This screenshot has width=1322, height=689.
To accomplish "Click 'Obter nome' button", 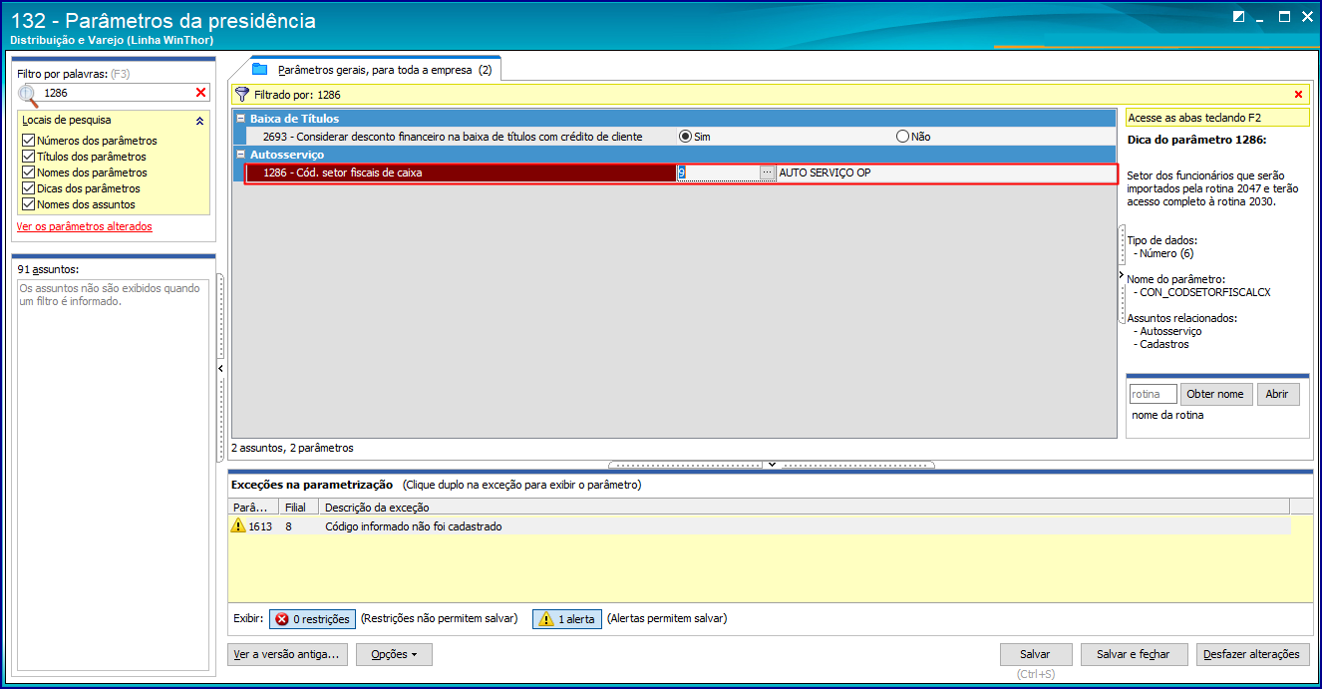I will pyautogui.click(x=1215, y=394).
